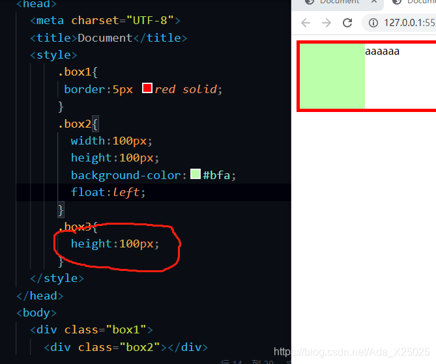
Task: Click the meta charset="UTF-8" line
Action: click(105, 21)
